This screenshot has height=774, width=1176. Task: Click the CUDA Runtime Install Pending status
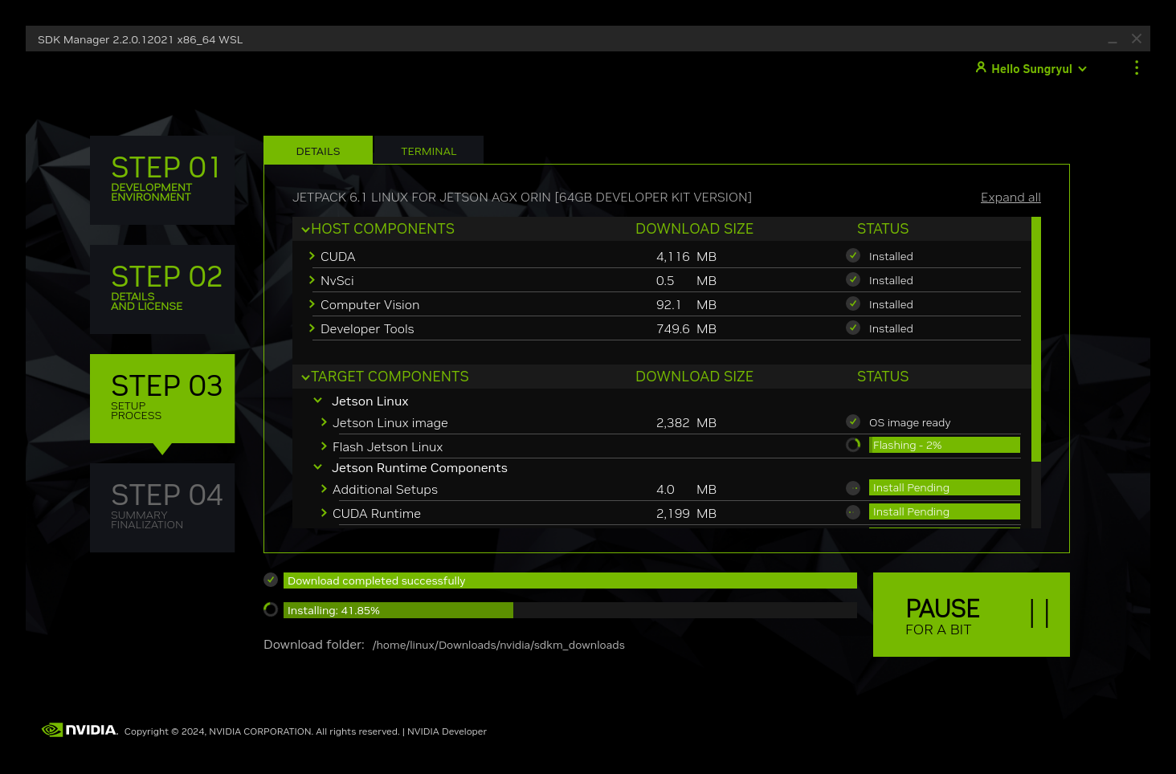(x=945, y=511)
